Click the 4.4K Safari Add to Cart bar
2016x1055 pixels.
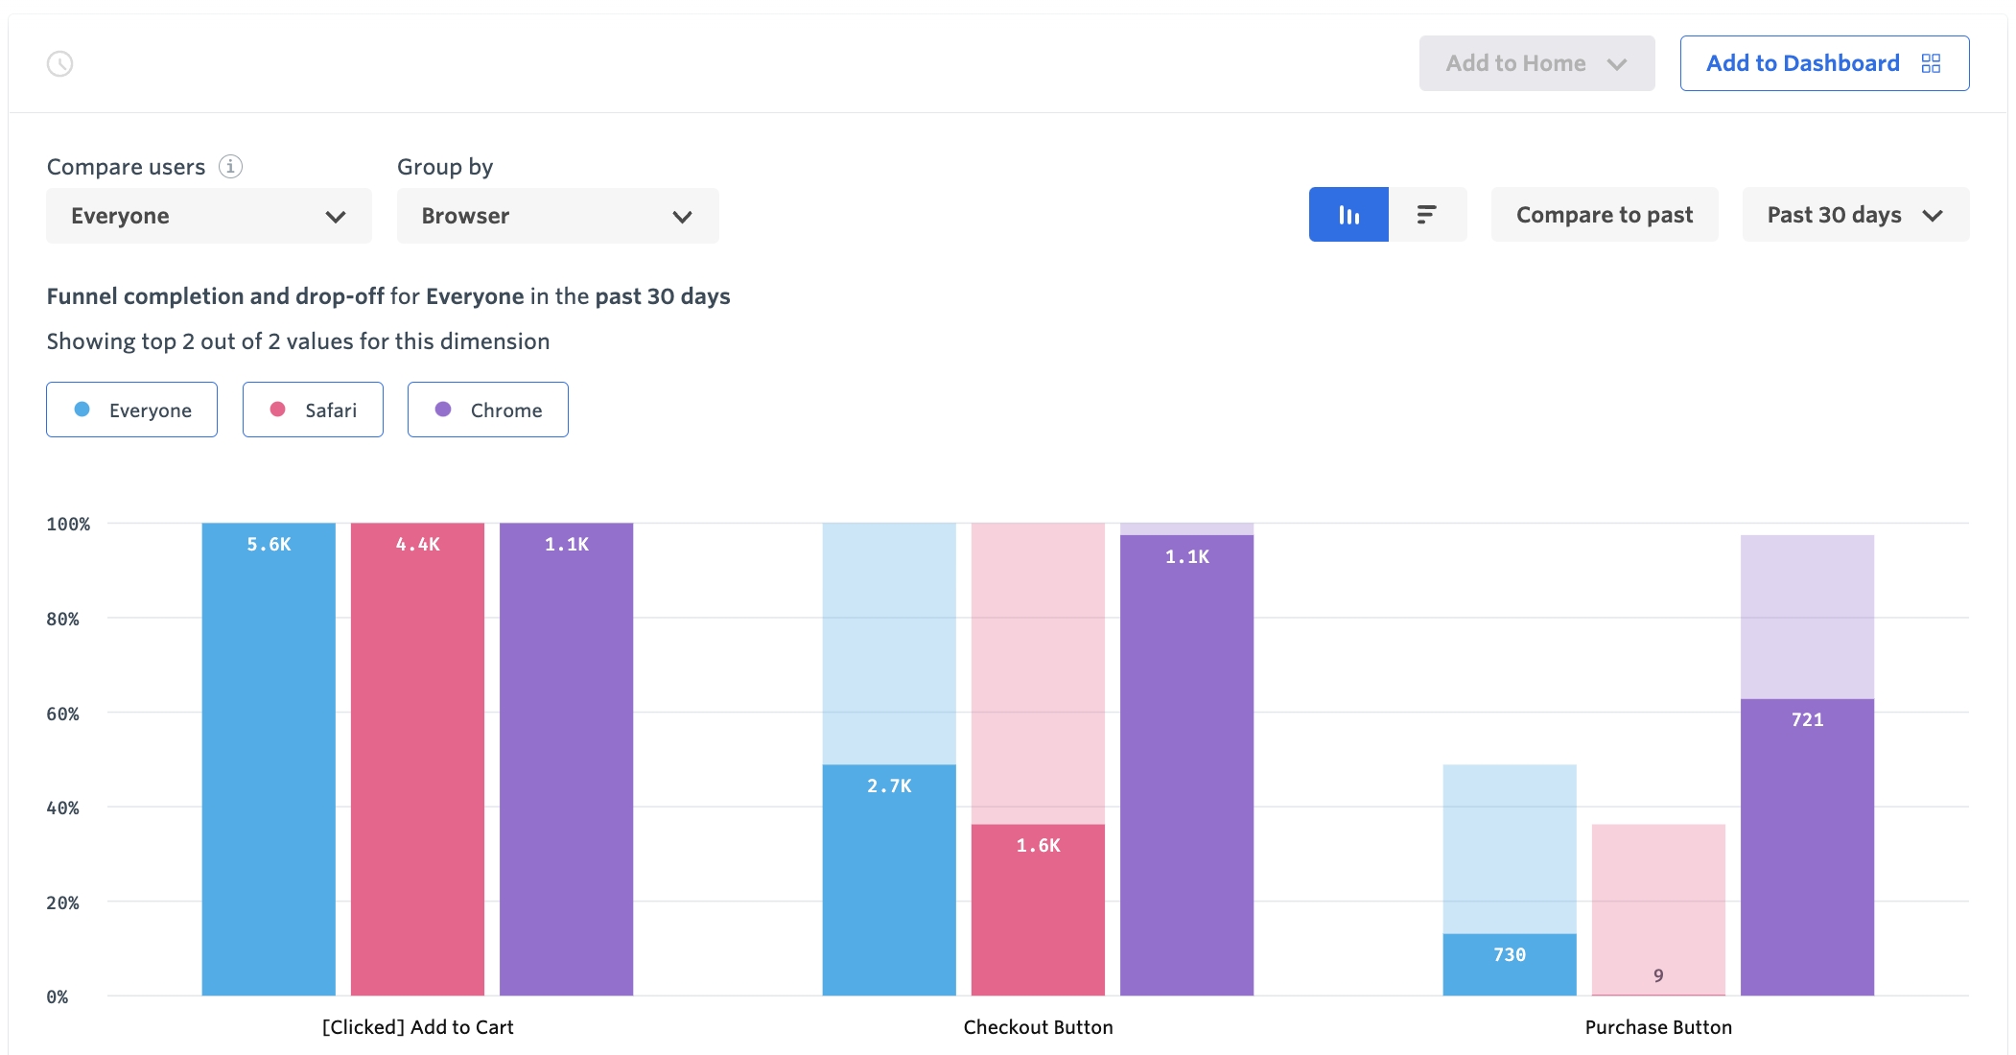pyautogui.click(x=417, y=758)
